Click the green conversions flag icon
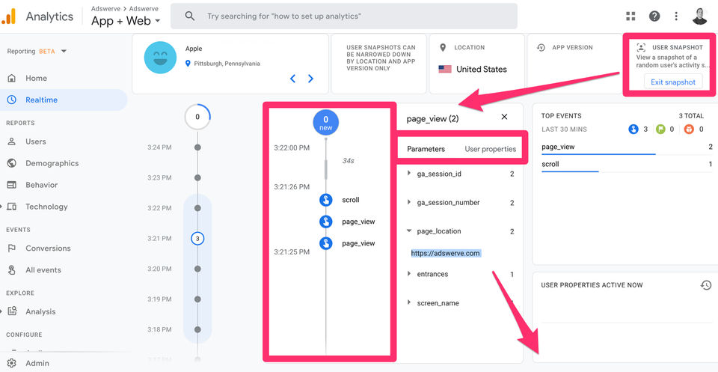Viewport: 718px width, 372px height. (660, 129)
